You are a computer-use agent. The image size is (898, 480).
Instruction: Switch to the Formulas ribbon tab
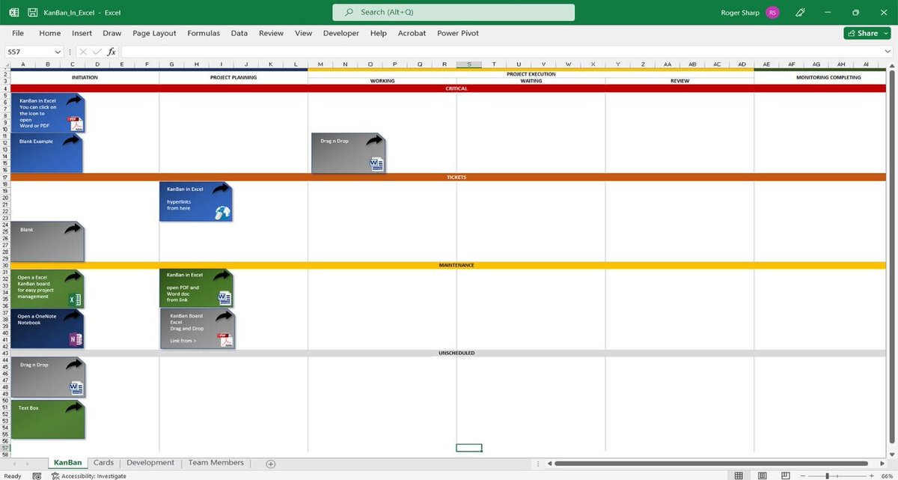(204, 33)
